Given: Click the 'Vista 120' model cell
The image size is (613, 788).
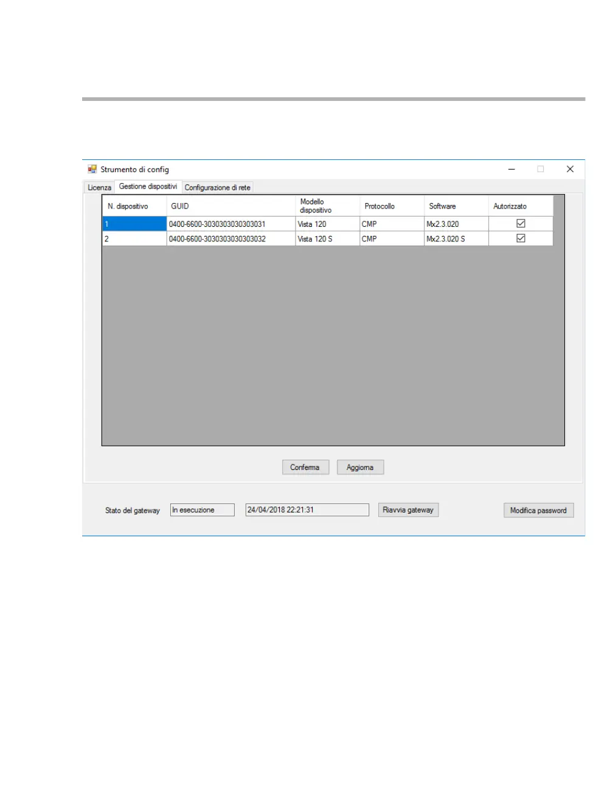Looking at the screenshot, I should (327, 224).
